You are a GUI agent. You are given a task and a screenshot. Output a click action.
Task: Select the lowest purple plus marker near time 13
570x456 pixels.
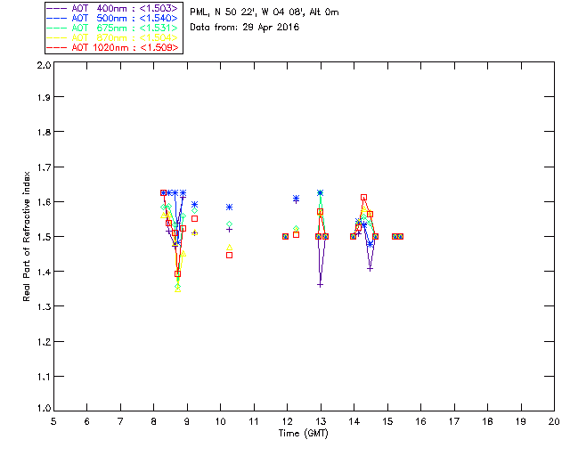coord(321,285)
